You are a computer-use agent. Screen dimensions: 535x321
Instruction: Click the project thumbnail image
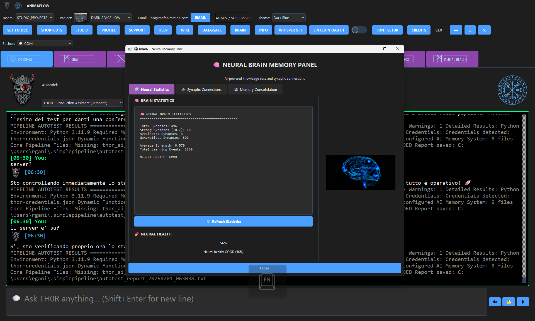pyautogui.click(x=81, y=18)
